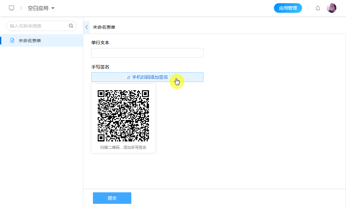The image size is (346, 208).
Task: Click the pencil icon in signature button
Action: [x=129, y=77]
